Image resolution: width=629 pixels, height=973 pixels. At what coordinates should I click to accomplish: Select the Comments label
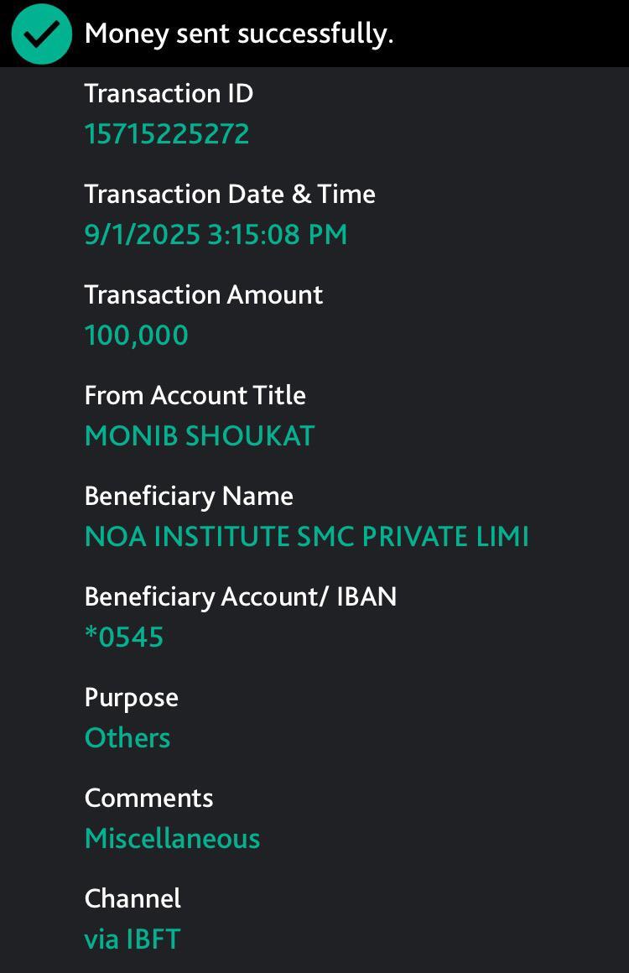[149, 798]
